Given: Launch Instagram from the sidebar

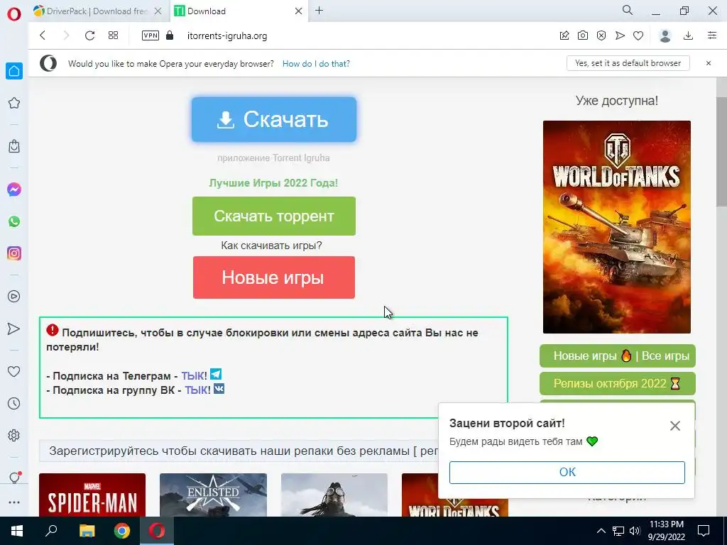Looking at the screenshot, I should pos(14,253).
